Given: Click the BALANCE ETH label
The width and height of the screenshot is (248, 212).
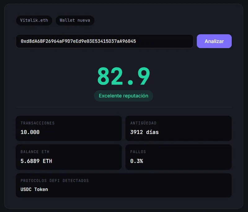Looking at the screenshot, I should 35,152.
